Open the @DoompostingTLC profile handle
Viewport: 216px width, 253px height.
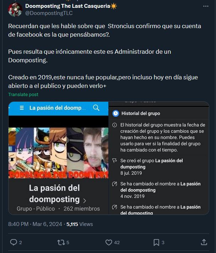point(49,13)
